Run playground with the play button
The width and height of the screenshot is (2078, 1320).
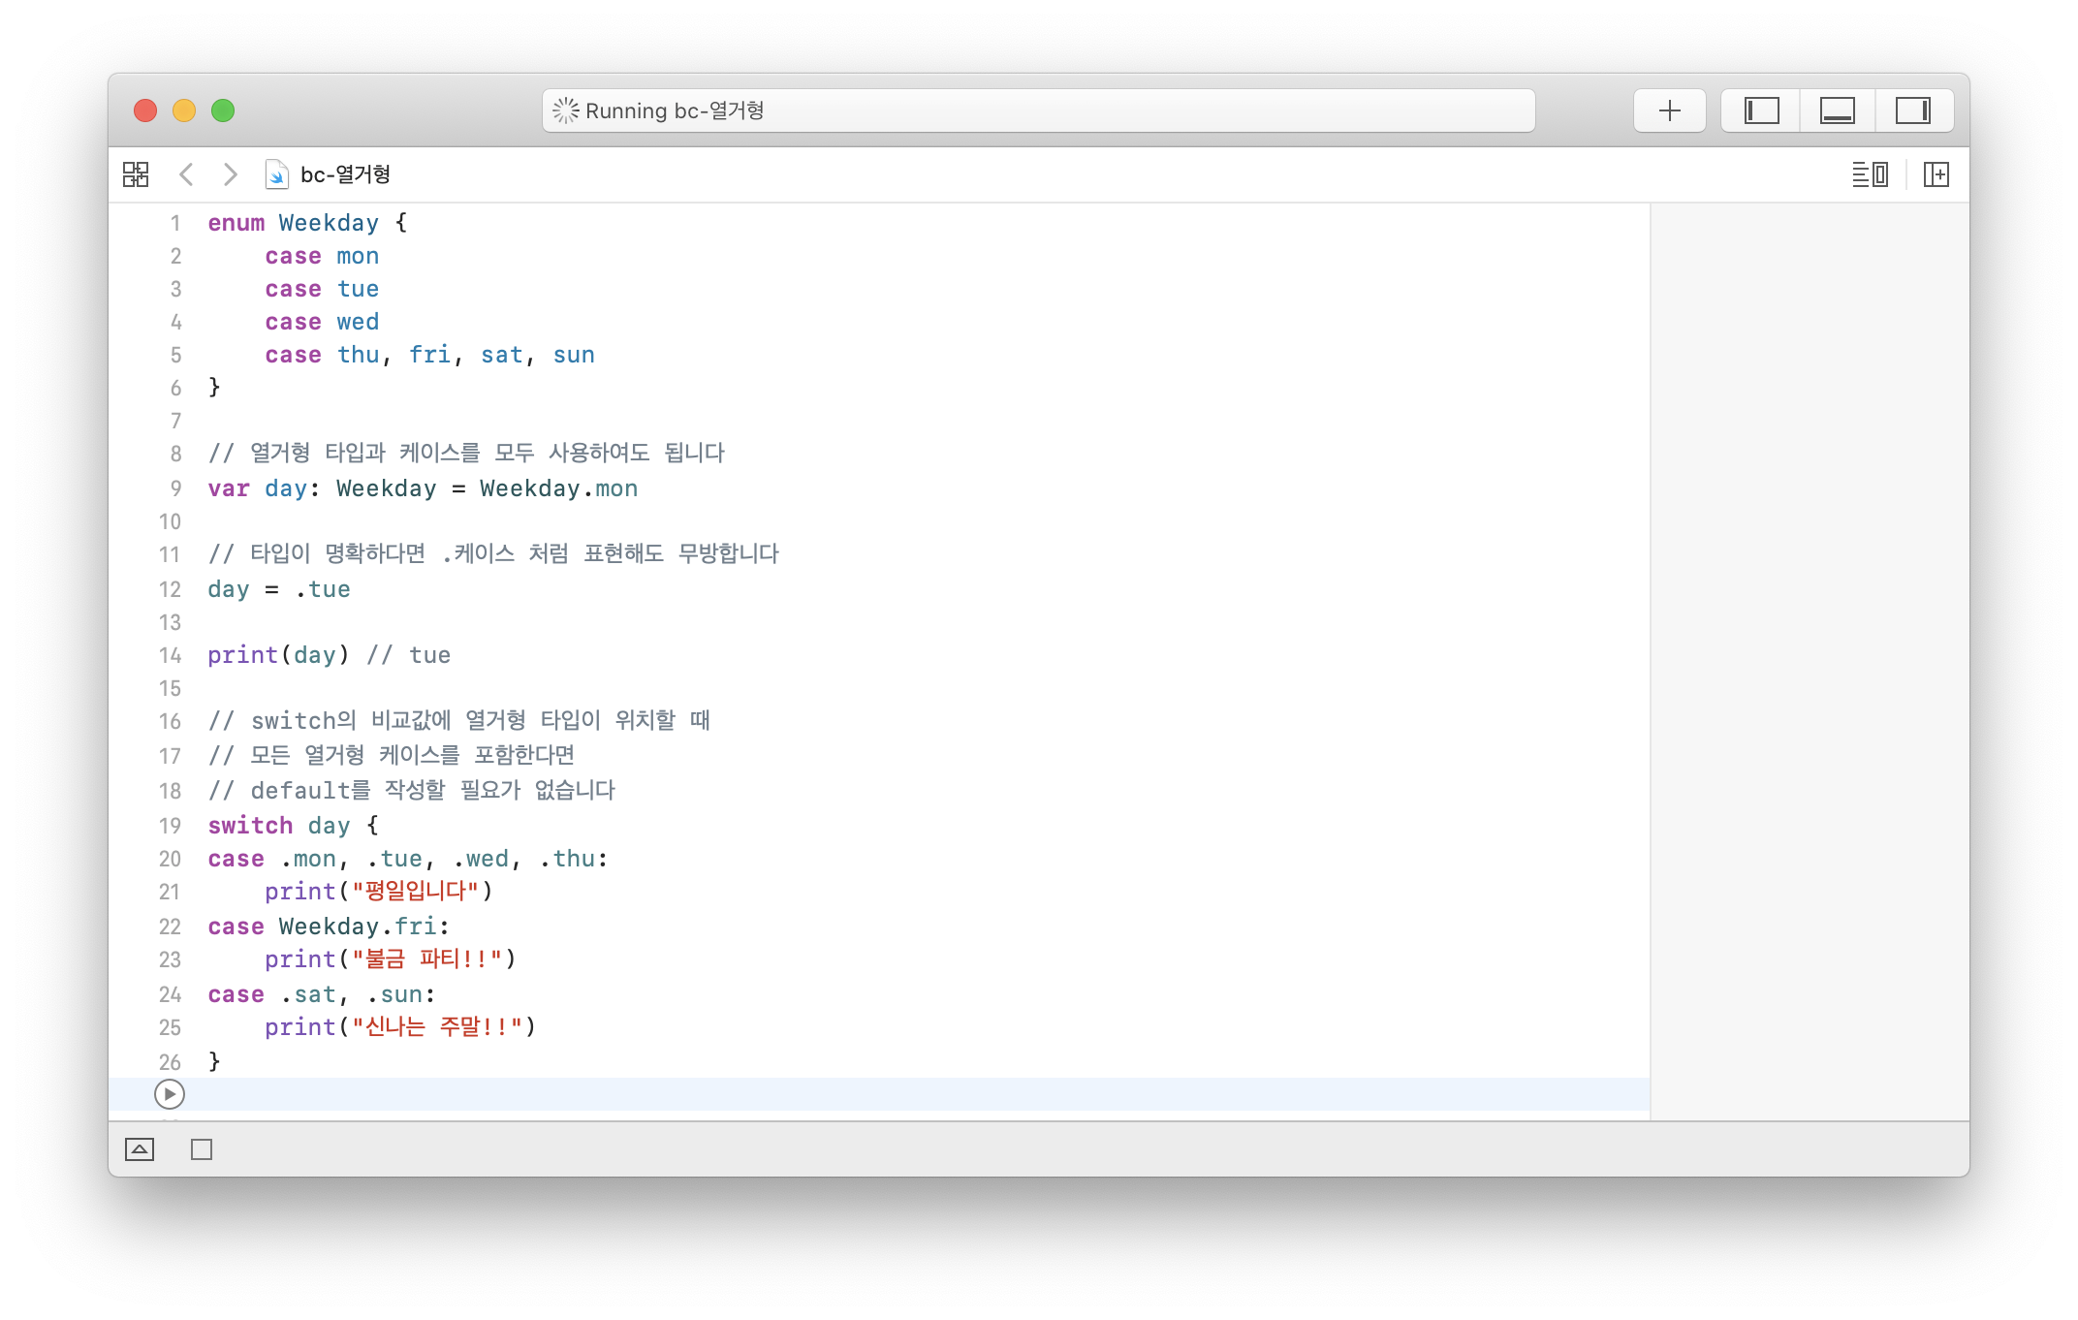click(170, 1094)
